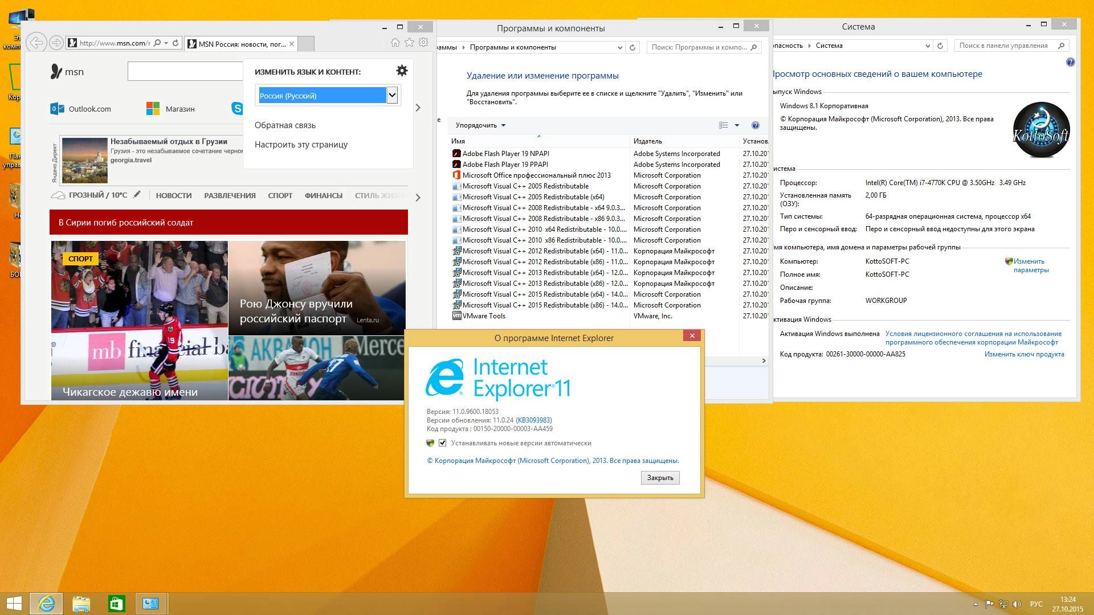Click search magnifier in IE address bar
Image resolution: width=1094 pixels, height=615 pixels.
tap(157, 43)
